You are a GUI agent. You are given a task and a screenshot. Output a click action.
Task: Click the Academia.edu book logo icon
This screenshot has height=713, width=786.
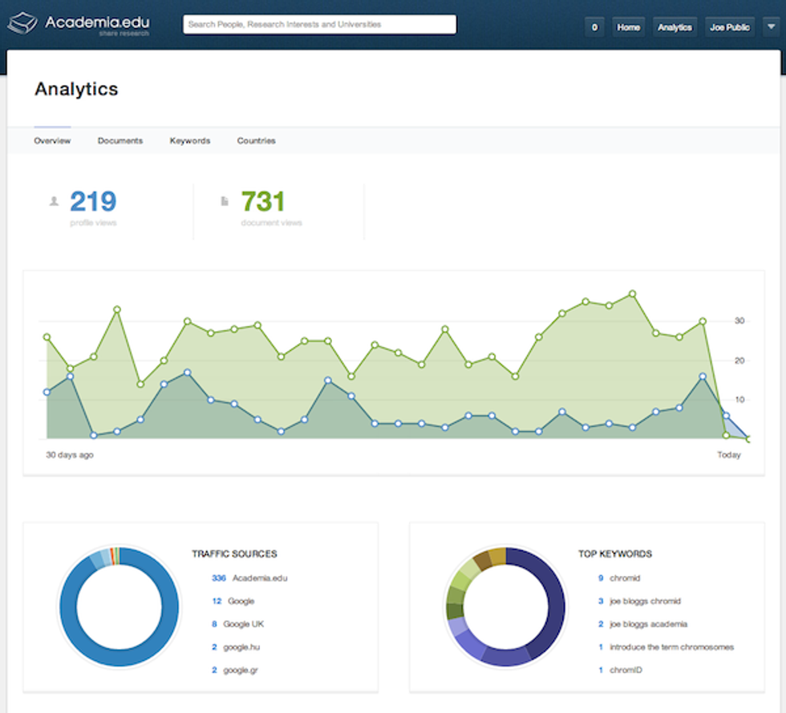coord(24,22)
